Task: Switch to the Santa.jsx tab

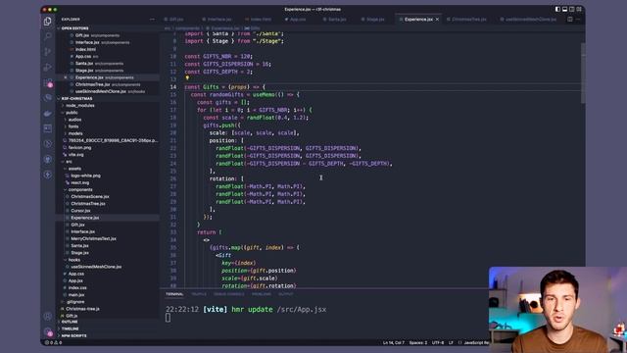Action: (x=334, y=20)
